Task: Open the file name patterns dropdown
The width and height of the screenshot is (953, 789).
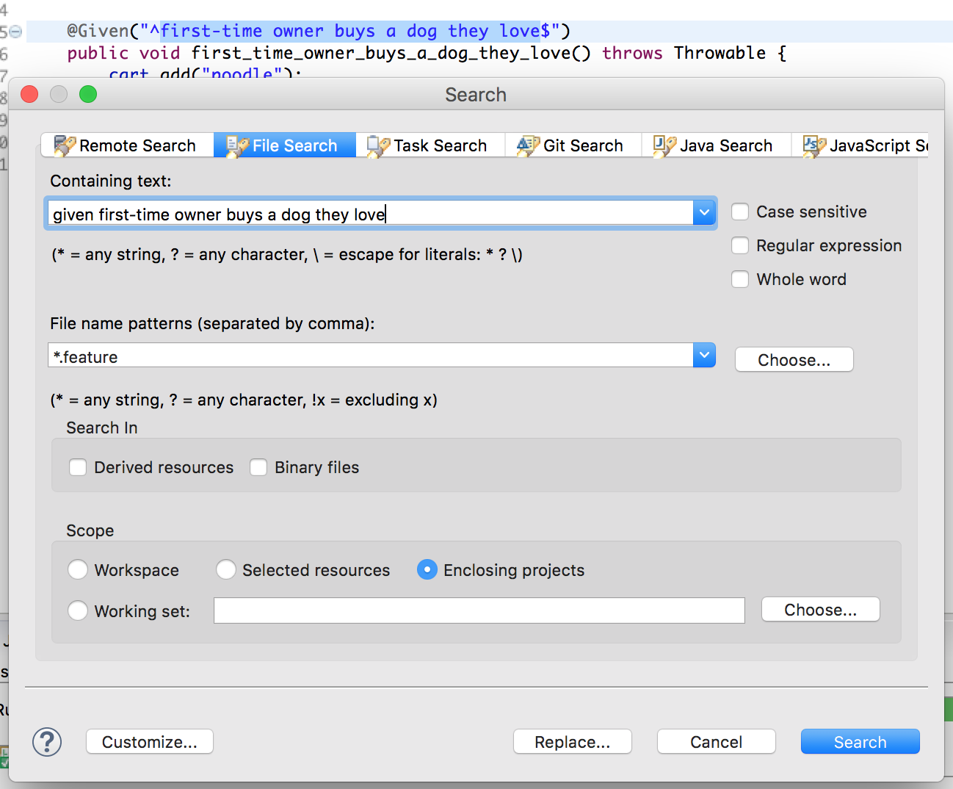Action: coord(704,355)
